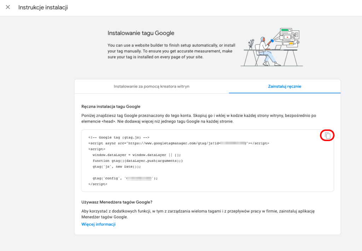This screenshot has width=362, height=251.
Task: Click the desk illustration image
Action: click(x=271, y=47)
